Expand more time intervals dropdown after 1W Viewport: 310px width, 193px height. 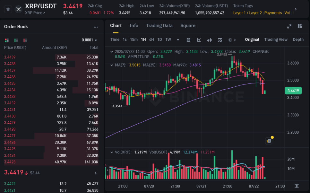(x=178, y=40)
